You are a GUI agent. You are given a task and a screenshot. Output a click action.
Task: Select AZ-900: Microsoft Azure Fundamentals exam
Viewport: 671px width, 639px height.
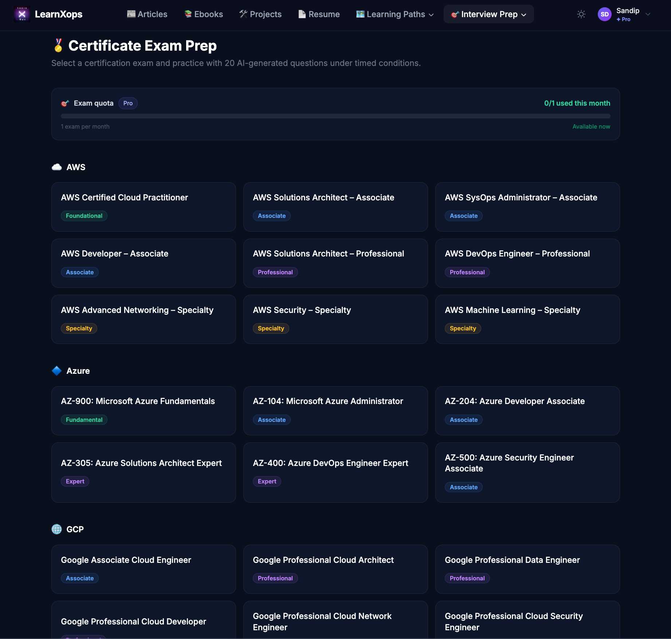tap(144, 411)
